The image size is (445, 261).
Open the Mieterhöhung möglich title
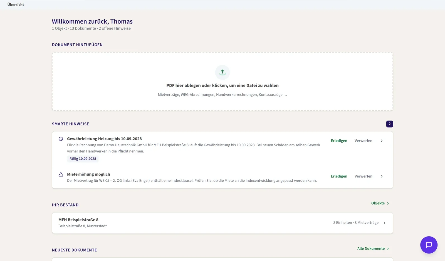coord(88,174)
